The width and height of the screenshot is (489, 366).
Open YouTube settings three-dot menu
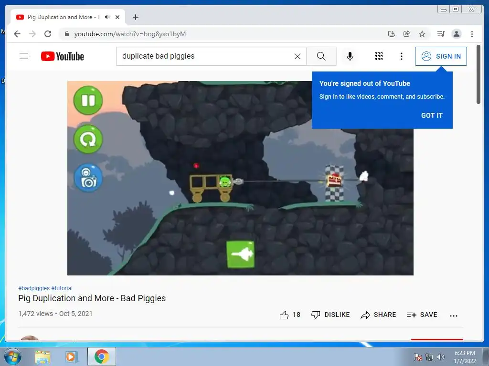(x=401, y=56)
